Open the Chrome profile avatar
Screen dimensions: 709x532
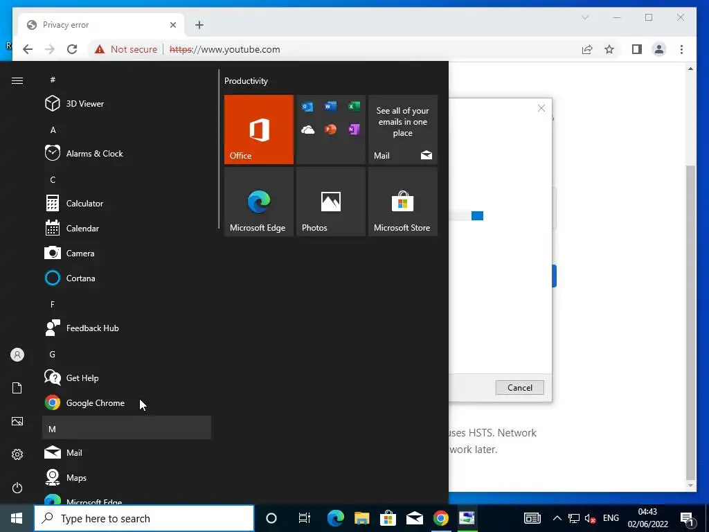[x=659, y=49]
